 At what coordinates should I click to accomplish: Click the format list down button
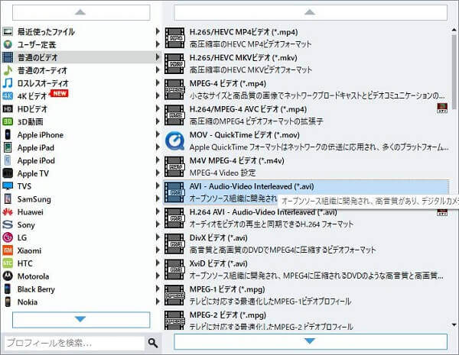pos(311,341)
